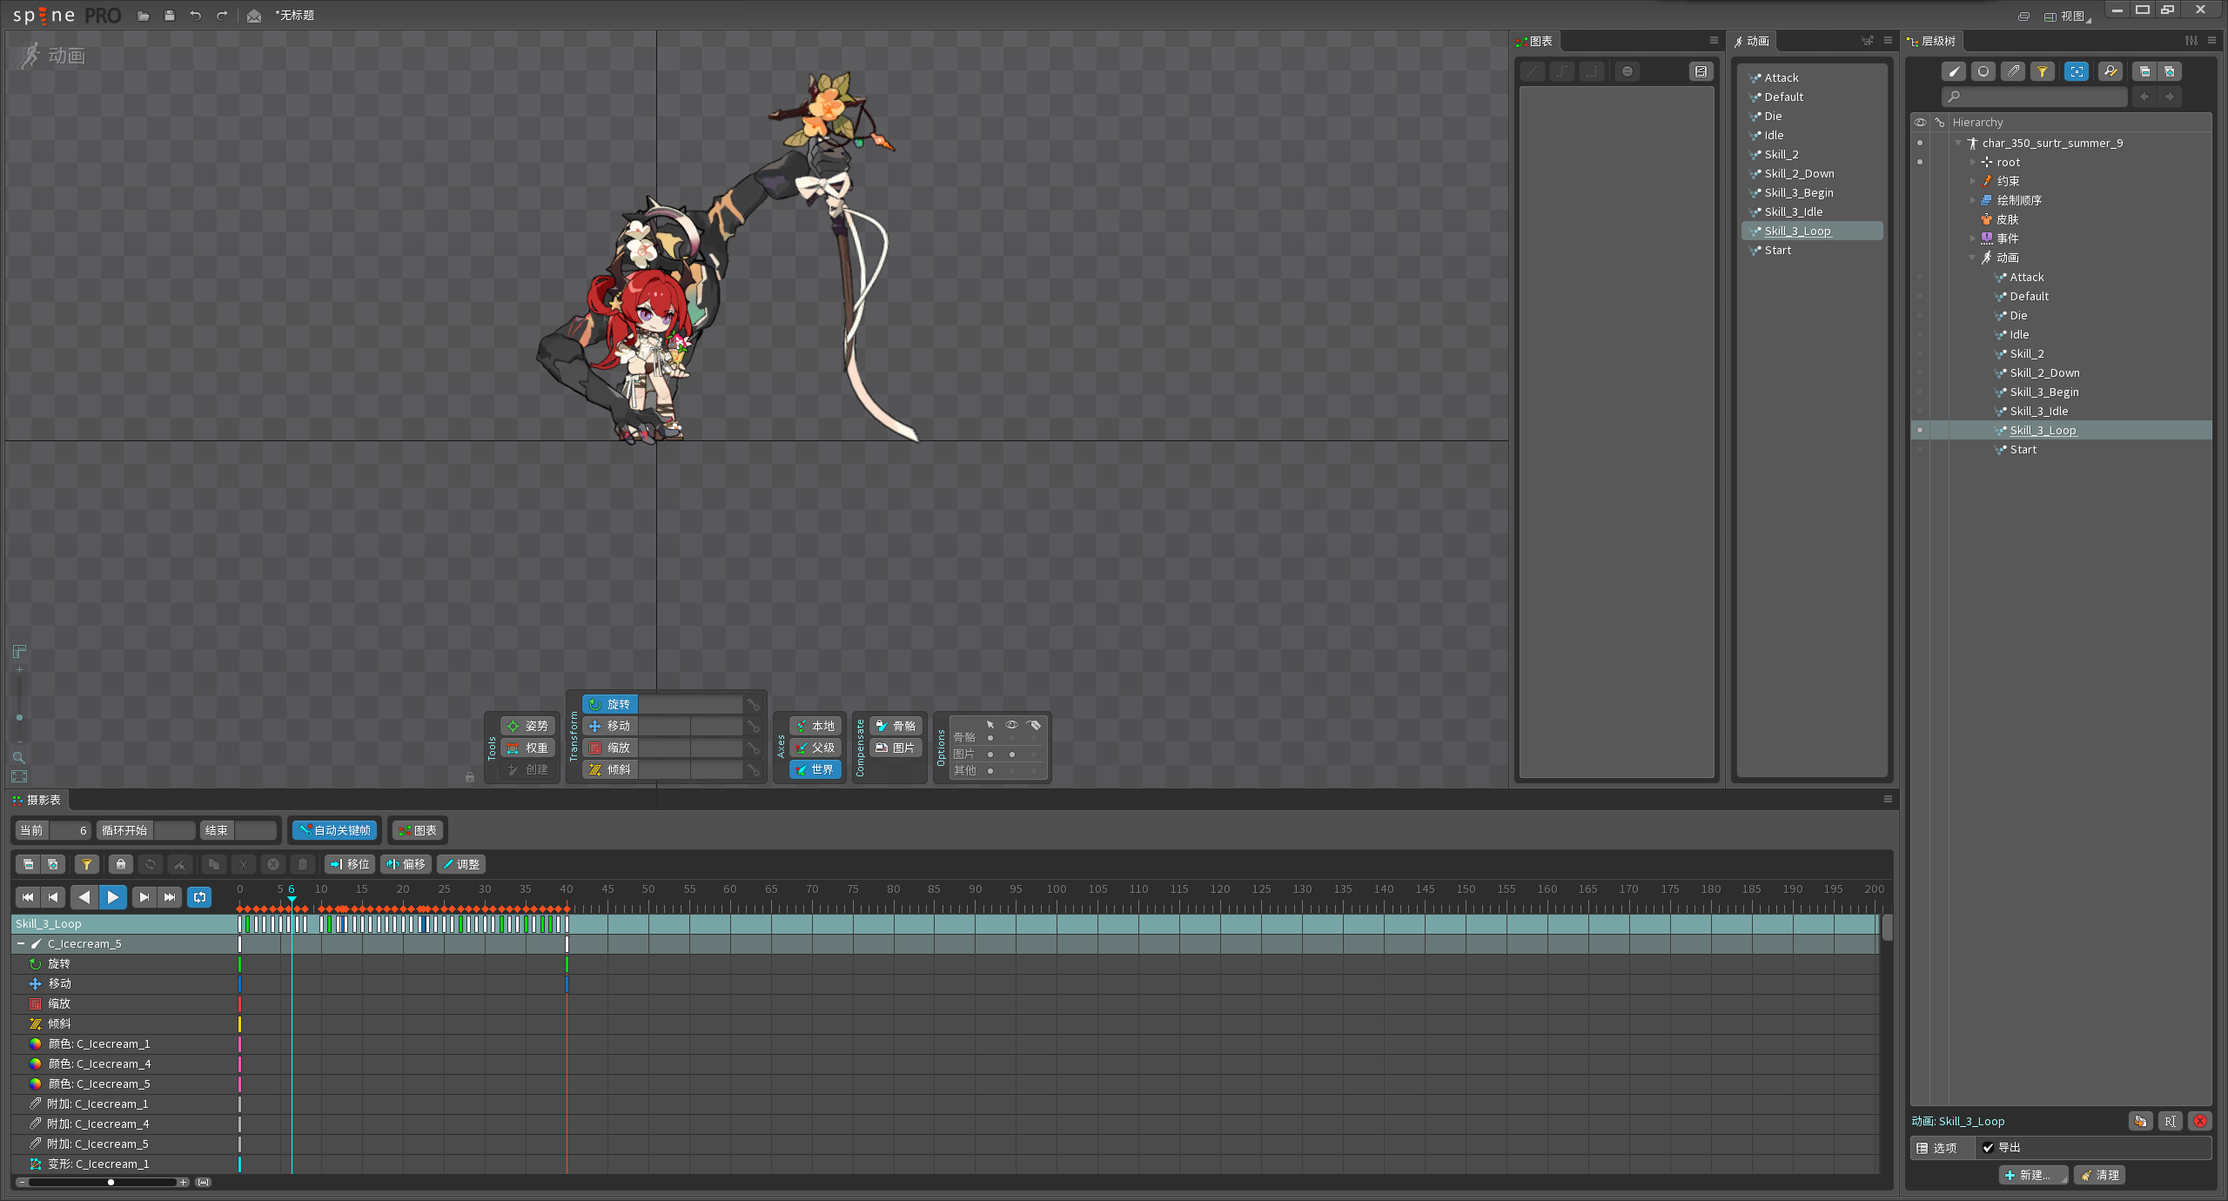
Task: Collapse all rows in the dopesheet
Action: 29,864
